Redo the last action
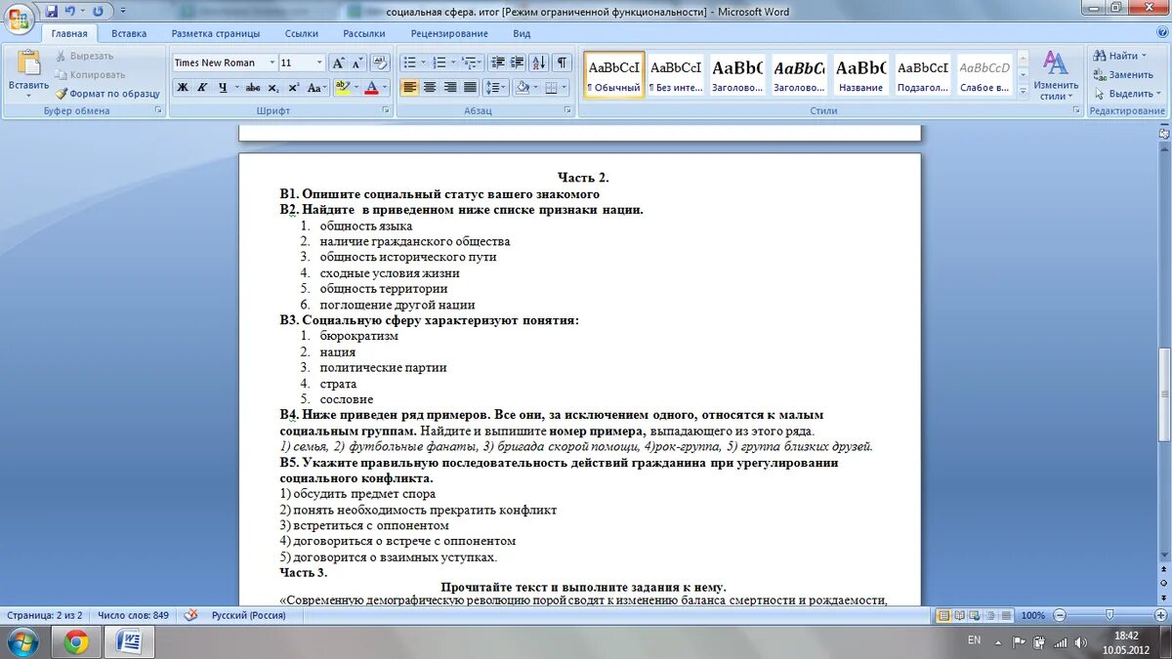Screen dimensions: 1172x659 98,12
